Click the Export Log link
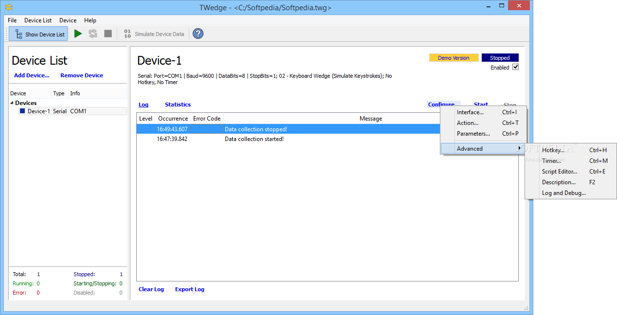617x315 pixels. pos(190,289)
